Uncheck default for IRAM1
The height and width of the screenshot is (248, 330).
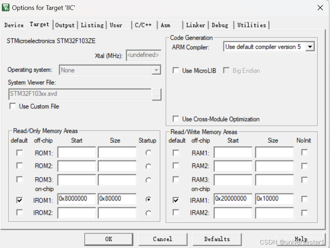(176, 200)
